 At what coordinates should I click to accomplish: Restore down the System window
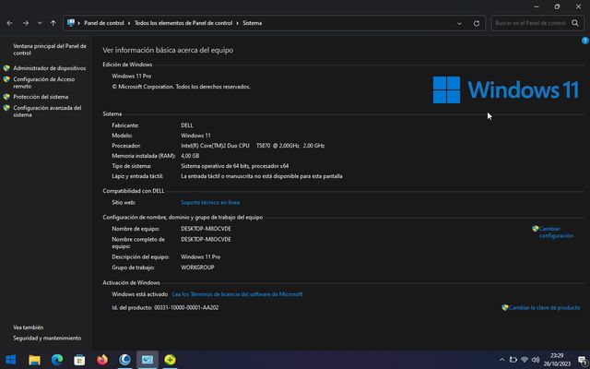tap(557, 6)
